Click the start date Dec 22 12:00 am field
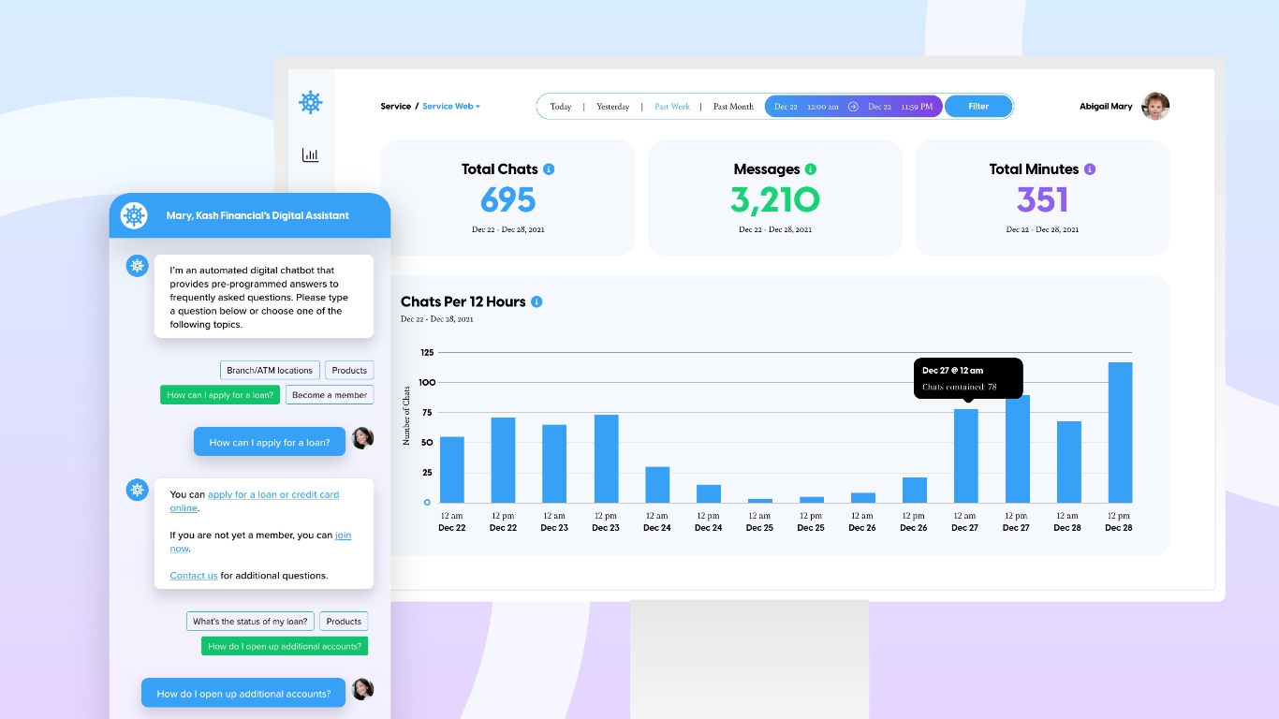Image resolution: width=1279 pixels, height=719 pixels. click(x=806, y=107)
